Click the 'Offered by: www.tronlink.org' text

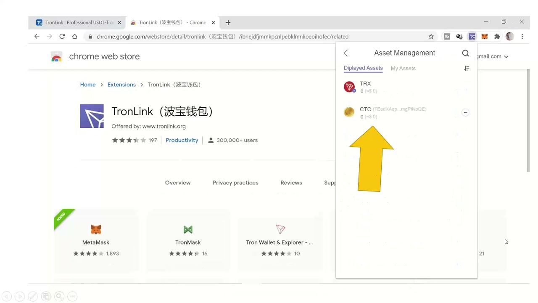[148, 126]
